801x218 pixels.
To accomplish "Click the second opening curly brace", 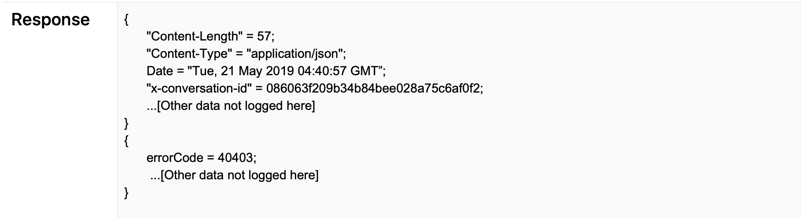I will pos(127,141).
